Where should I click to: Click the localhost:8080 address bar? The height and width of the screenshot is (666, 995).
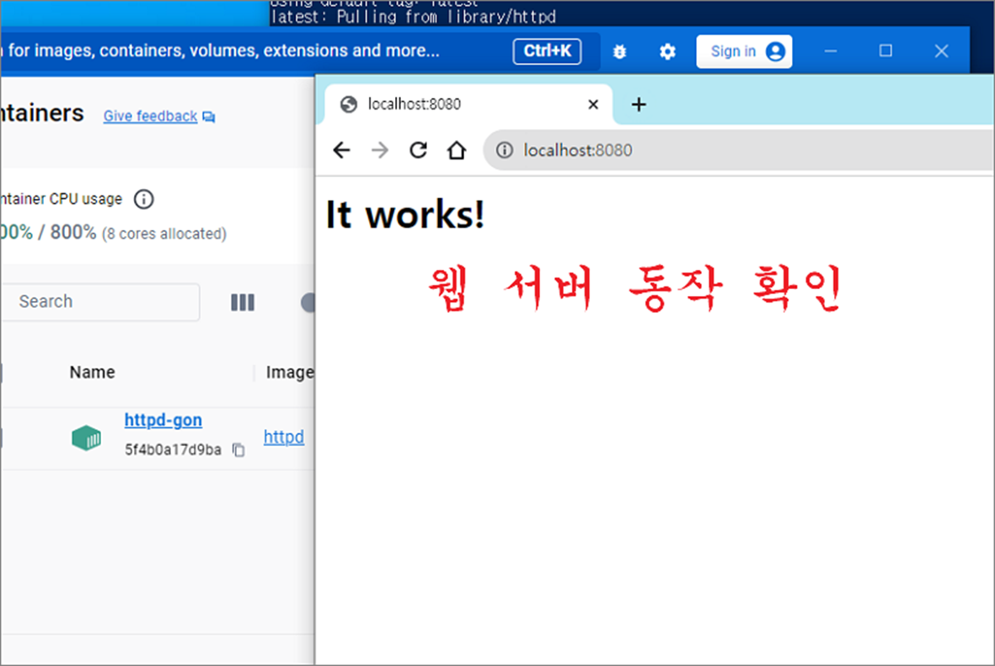739,150
